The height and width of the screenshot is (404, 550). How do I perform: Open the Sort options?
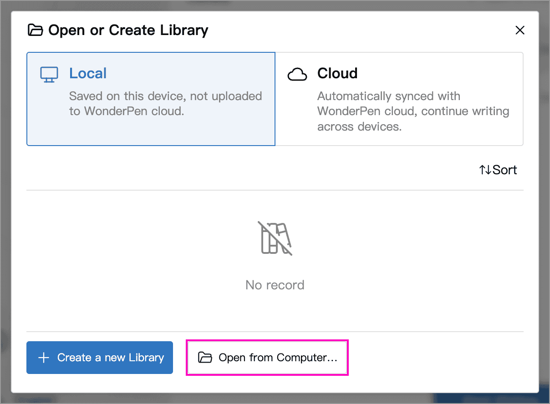tap(498, 170)
